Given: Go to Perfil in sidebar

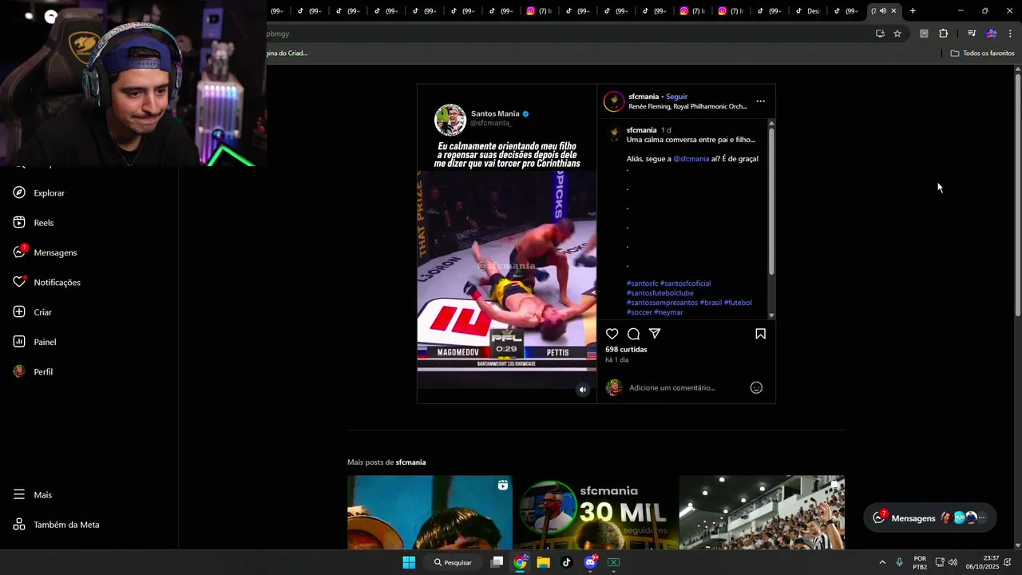Looking at the screenshot, I should click(33, 371).
